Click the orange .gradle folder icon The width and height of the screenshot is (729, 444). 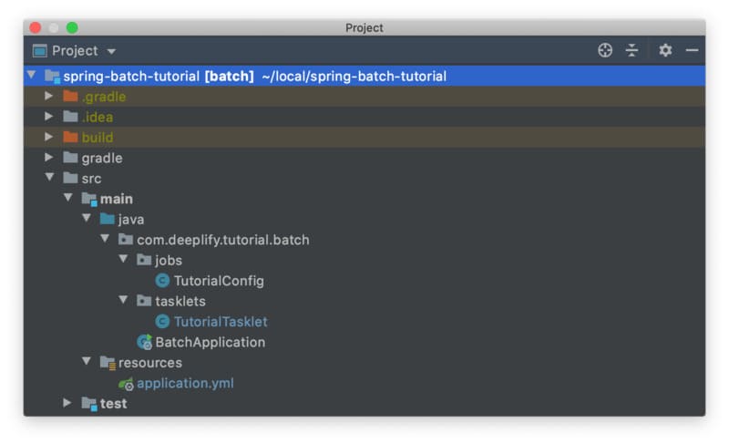[70, 97]
